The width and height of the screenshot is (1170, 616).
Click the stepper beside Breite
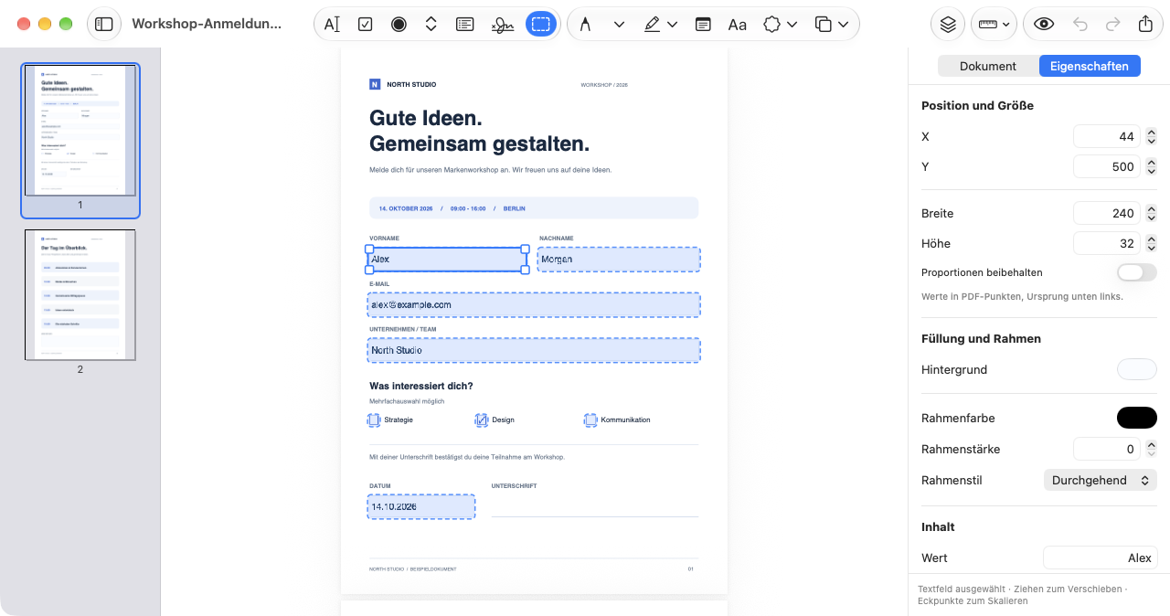point(1151,213)
